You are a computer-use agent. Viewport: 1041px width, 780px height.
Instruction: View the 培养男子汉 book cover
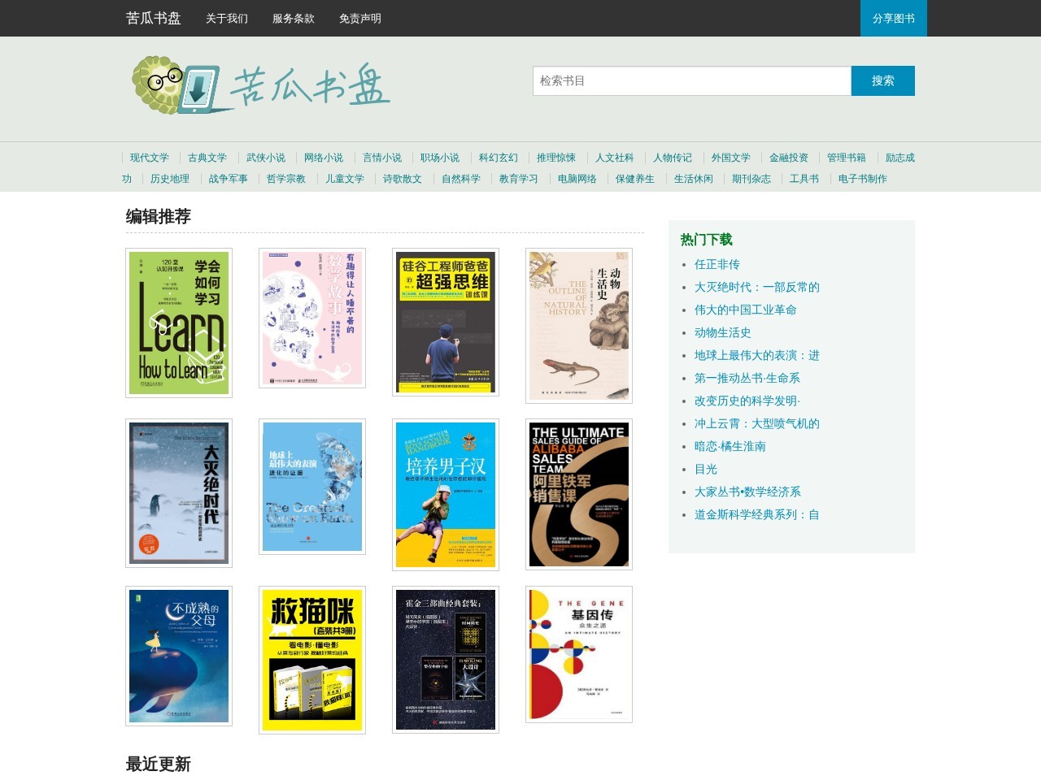click(x=446, y=495)
